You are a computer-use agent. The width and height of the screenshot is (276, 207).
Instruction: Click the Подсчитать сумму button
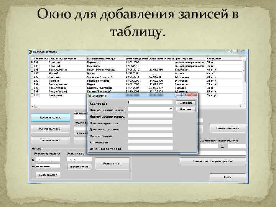click(228, 128)
